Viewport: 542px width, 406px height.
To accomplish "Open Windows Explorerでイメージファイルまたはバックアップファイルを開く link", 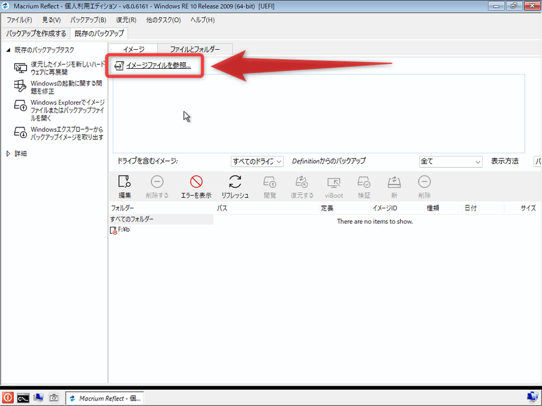I will 67,110.
